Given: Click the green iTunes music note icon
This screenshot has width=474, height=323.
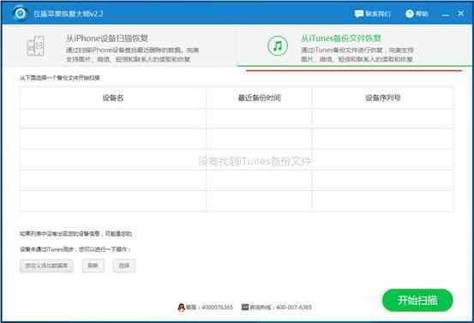Looking at the screenshot, I should pos(278,45).
